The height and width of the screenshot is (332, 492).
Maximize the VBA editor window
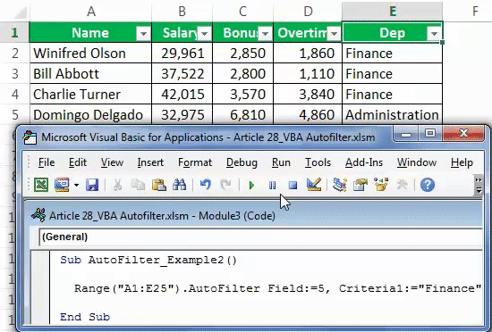(x=430, y=134)
